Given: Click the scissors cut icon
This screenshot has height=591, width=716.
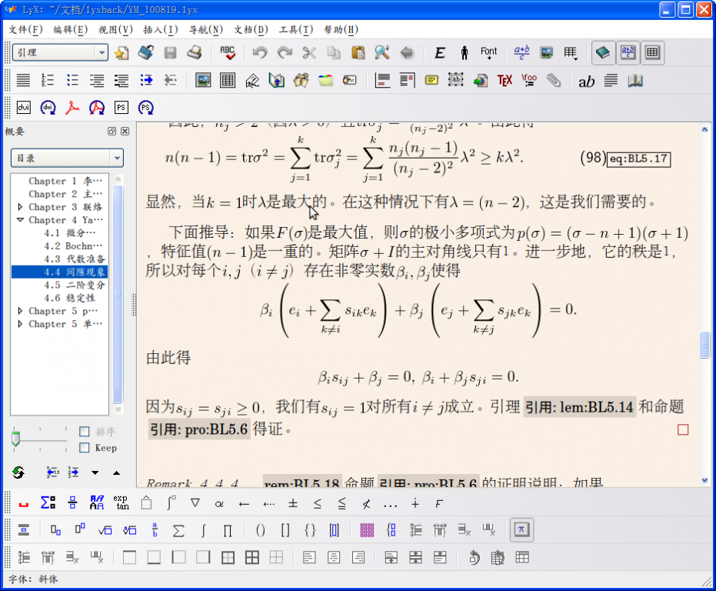Looking at the screenshot, I should pos(309,52).
